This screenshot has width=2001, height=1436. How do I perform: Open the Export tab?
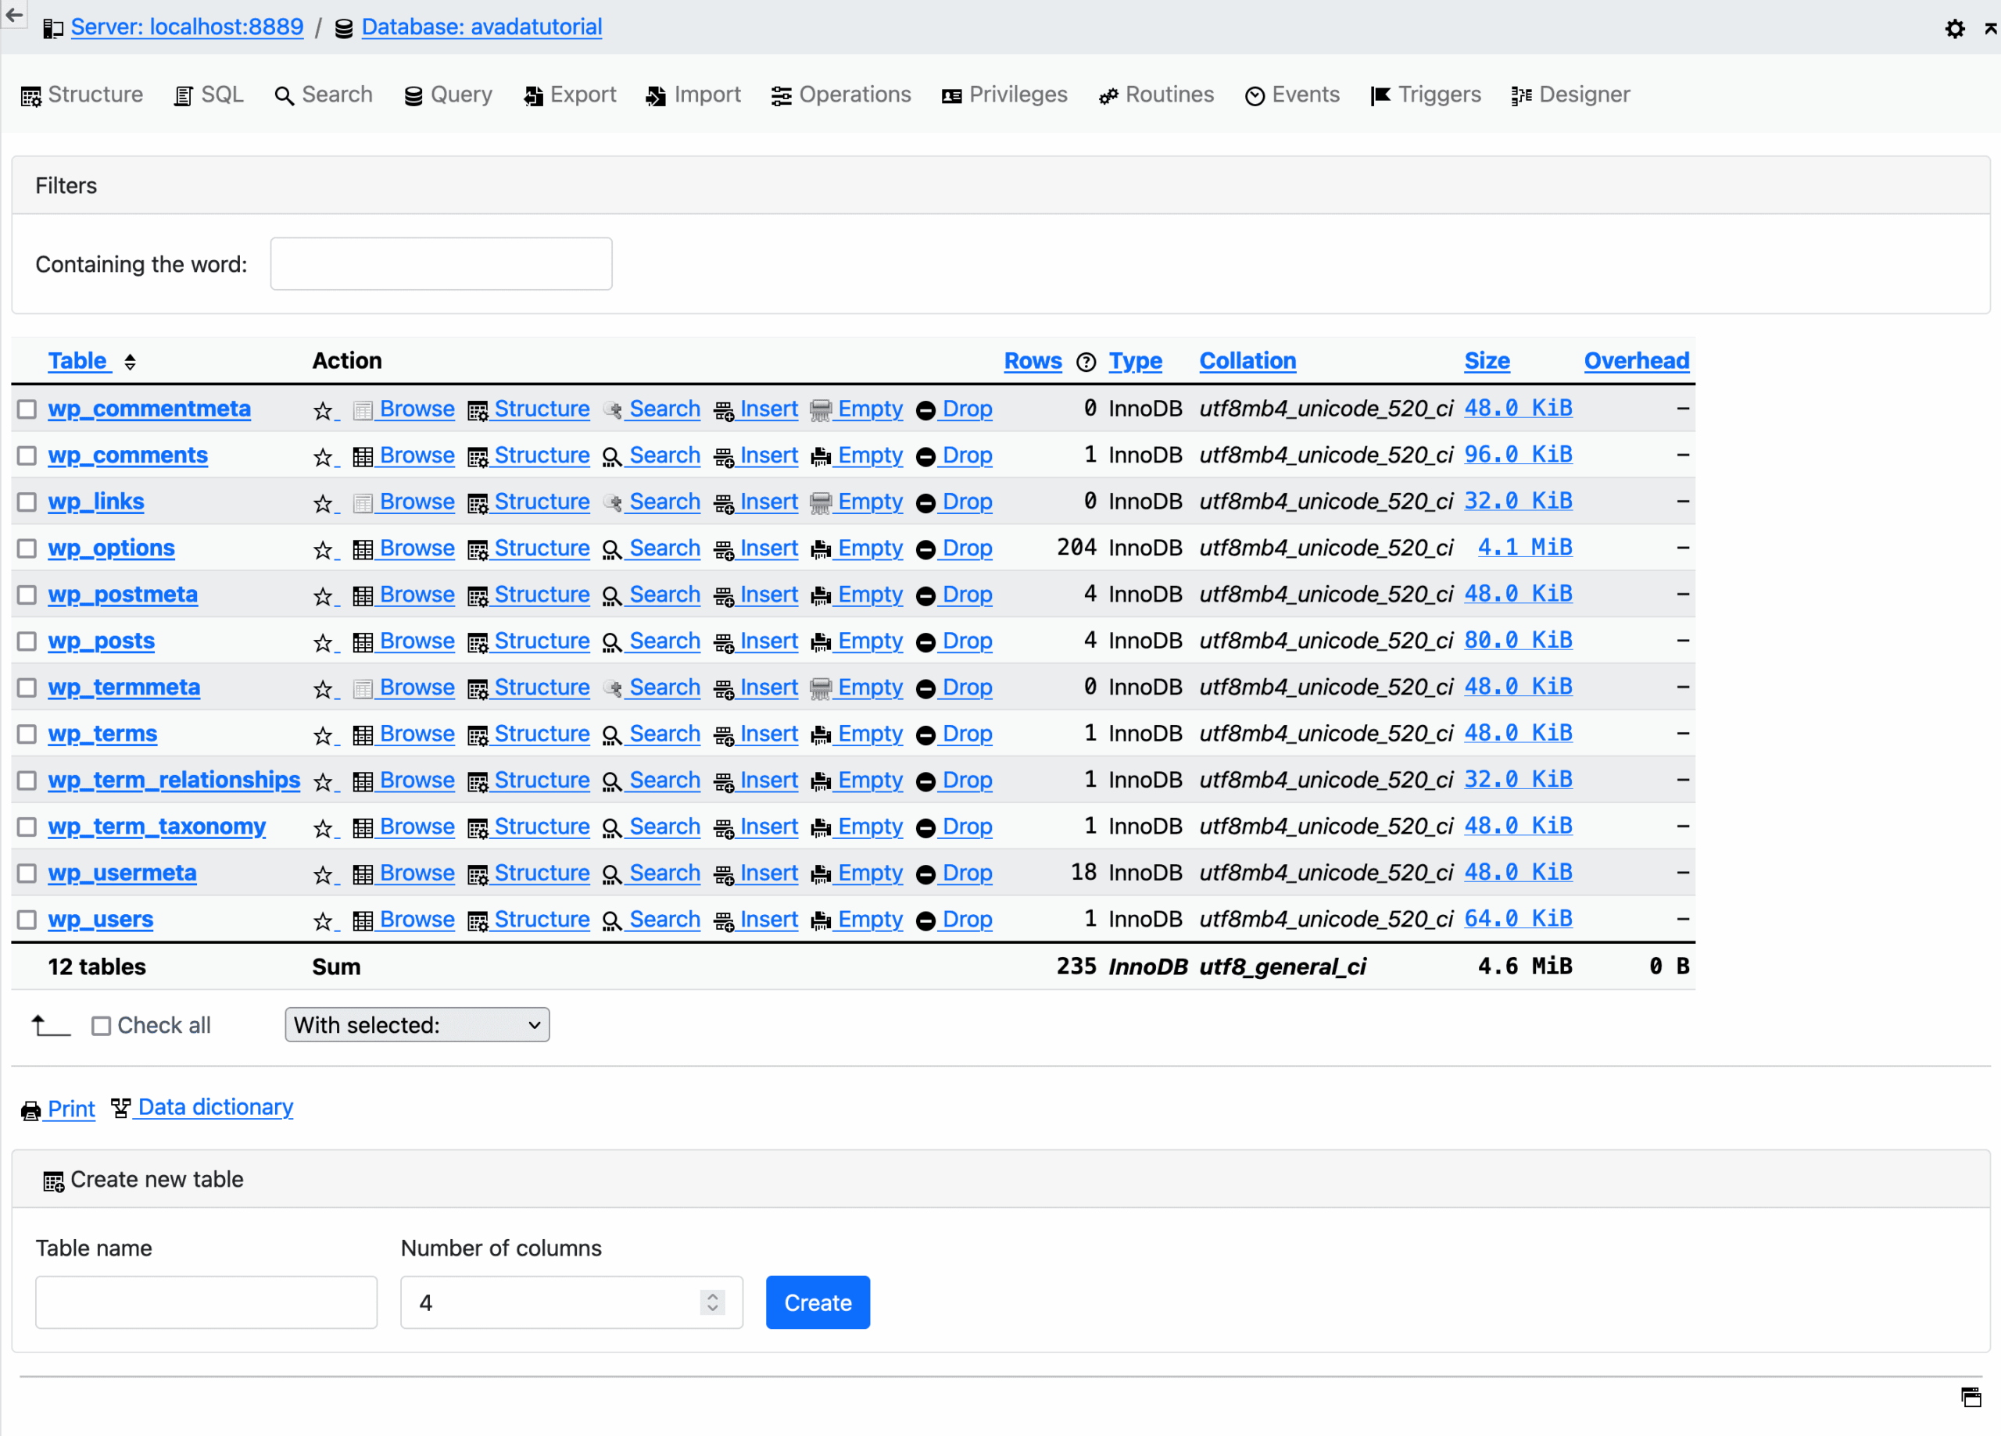[569, 95]
